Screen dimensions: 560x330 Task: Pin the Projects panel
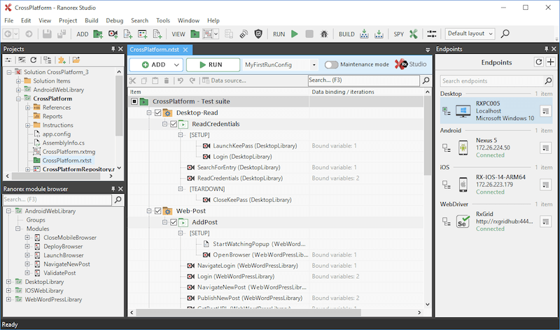click(x=113, y=49)
